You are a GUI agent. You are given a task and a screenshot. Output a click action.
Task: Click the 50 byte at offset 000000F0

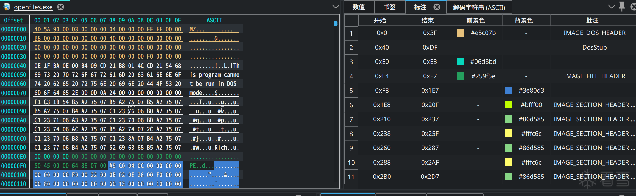click(x=38, y=166)
